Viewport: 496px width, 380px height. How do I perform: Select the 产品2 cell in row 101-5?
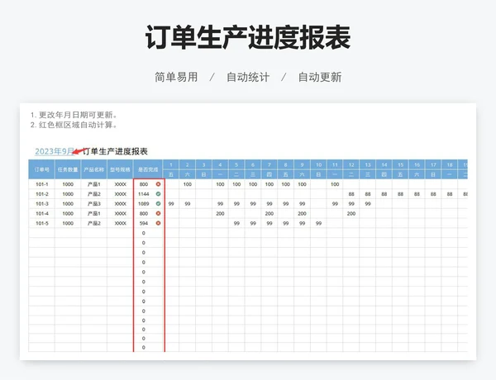click(94, 223)
